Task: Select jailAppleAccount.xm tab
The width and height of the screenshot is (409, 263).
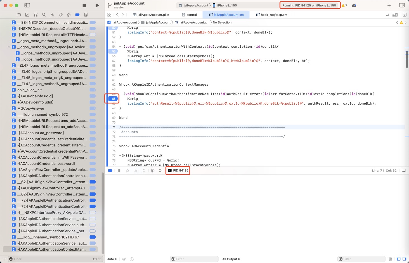Action: 226,15
